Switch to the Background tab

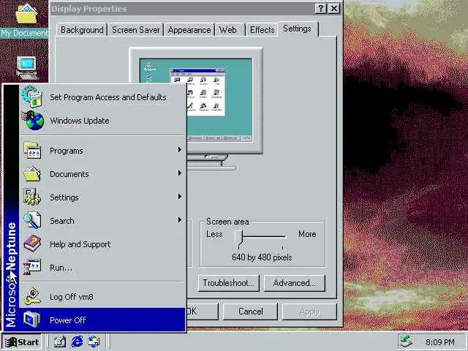click(x=82, y=30)
